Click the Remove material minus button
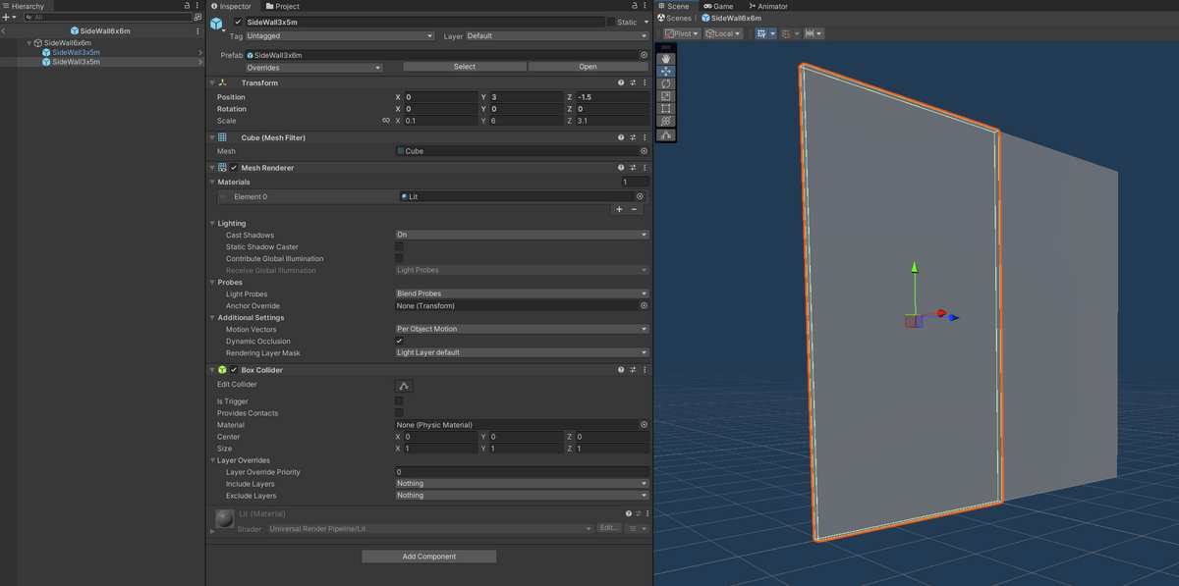This screenshot has width=1179, height=586. coord(635,209)
